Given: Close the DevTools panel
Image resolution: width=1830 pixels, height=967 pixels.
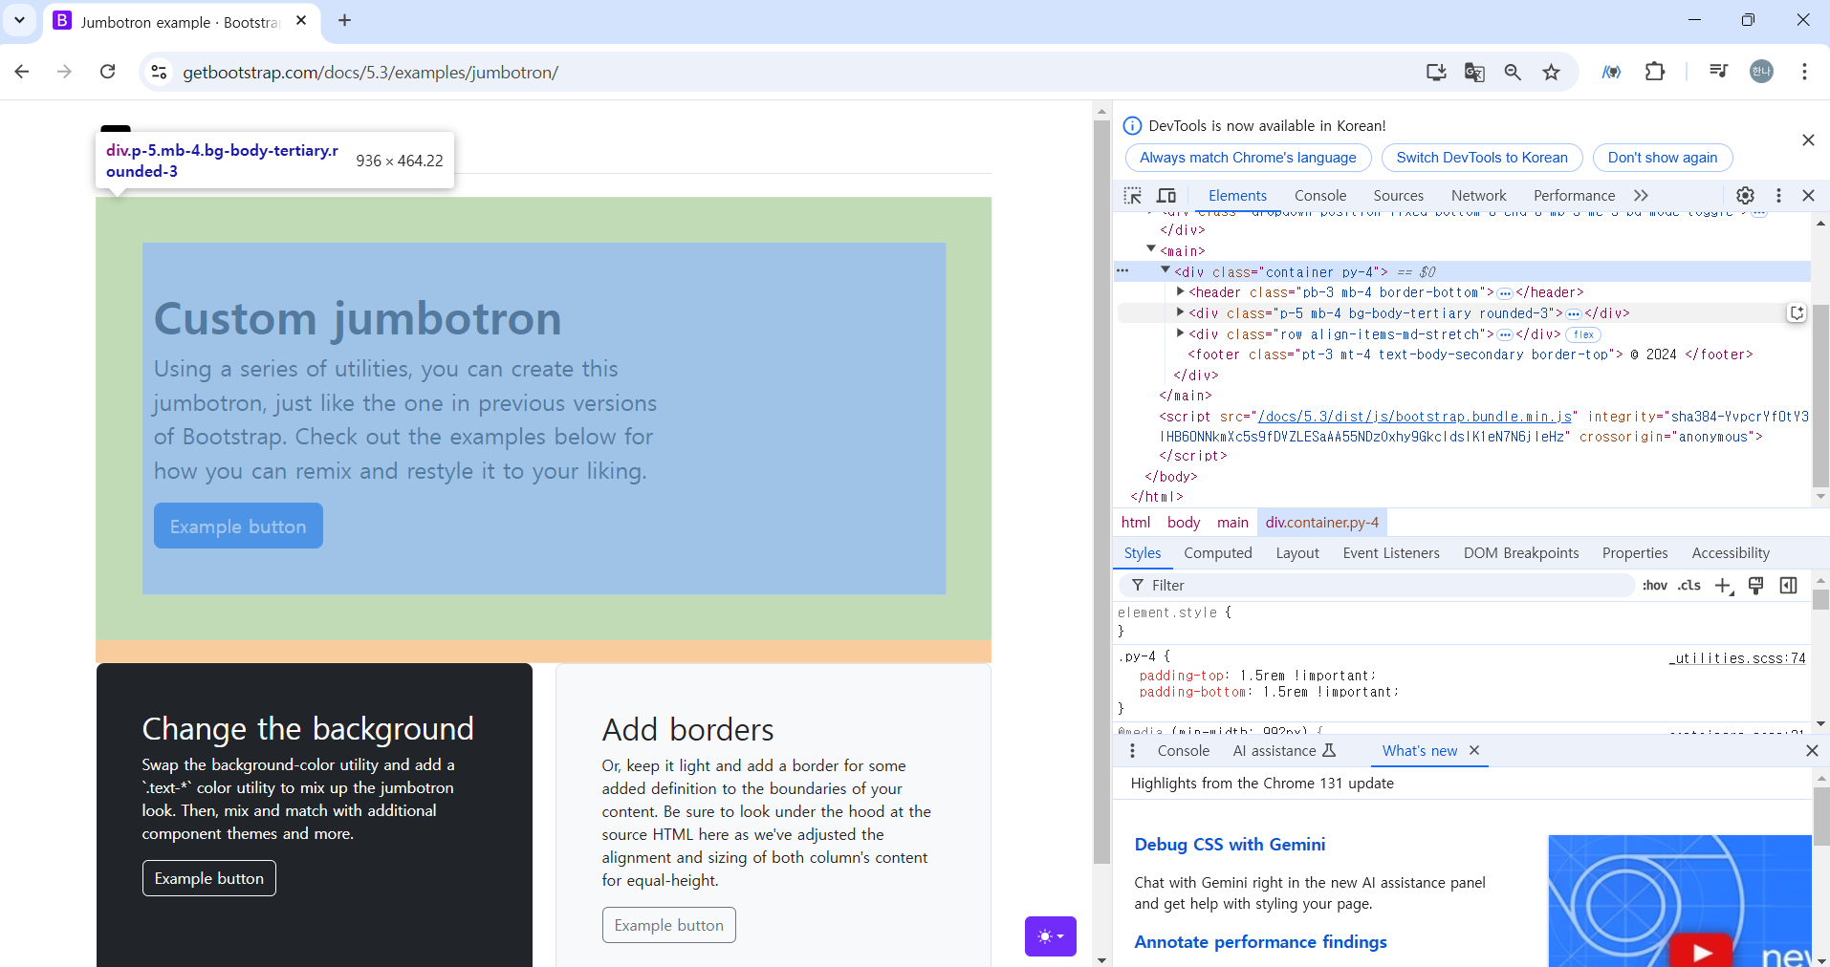Looking at the screenshot, I should click(1808, 196).
